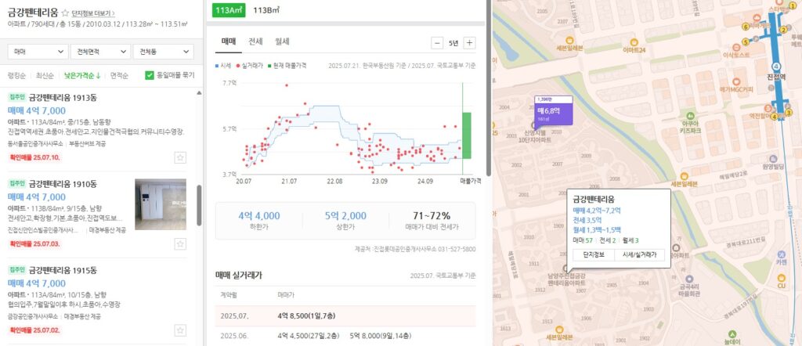The image size is (802, 346).
Task: Click 월세 1.3백~1.5백 in the popup
Action: (596, 230)
